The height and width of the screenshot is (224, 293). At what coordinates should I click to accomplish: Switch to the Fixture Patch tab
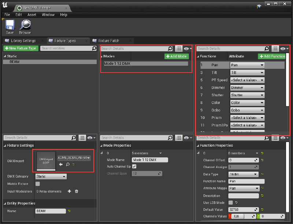pyautogui.click(x=108, y=41)
